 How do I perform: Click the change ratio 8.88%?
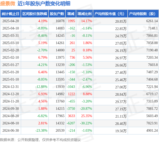coord(88,94)
